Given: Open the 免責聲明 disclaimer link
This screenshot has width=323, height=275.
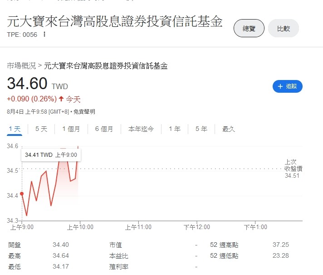Looking at the screenshot, I should coord(84,112).
